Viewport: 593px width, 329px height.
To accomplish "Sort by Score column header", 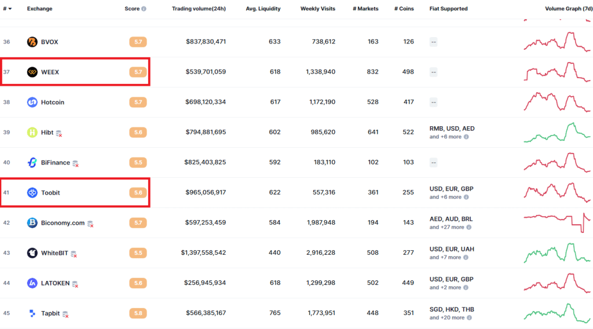I will (132, 9).
